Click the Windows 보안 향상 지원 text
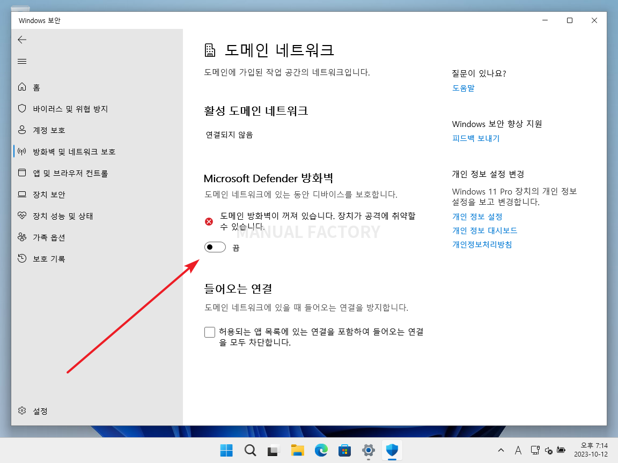 click(497, 124)
